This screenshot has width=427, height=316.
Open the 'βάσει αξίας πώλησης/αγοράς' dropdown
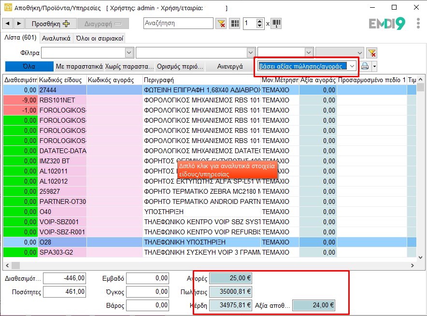pyautogui.click(x=352, y=66)
